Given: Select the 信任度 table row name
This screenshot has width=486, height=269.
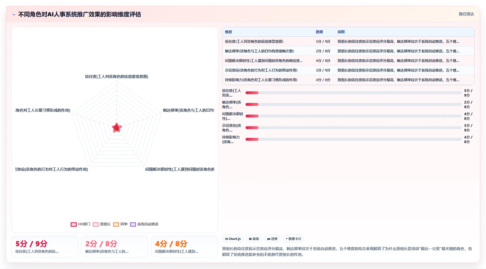Looking at the screenshot, I should 254,42.
